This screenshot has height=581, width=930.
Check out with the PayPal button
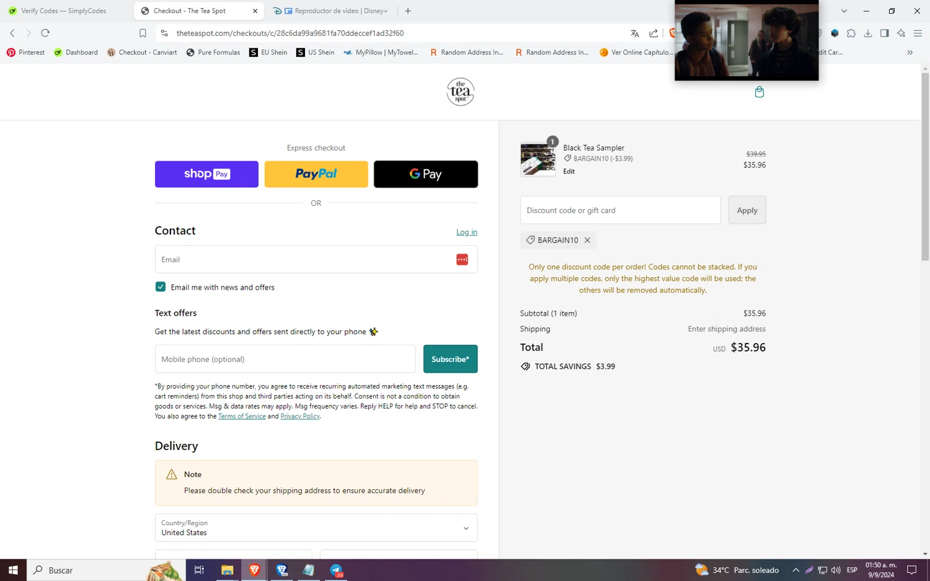click(316, 174)
